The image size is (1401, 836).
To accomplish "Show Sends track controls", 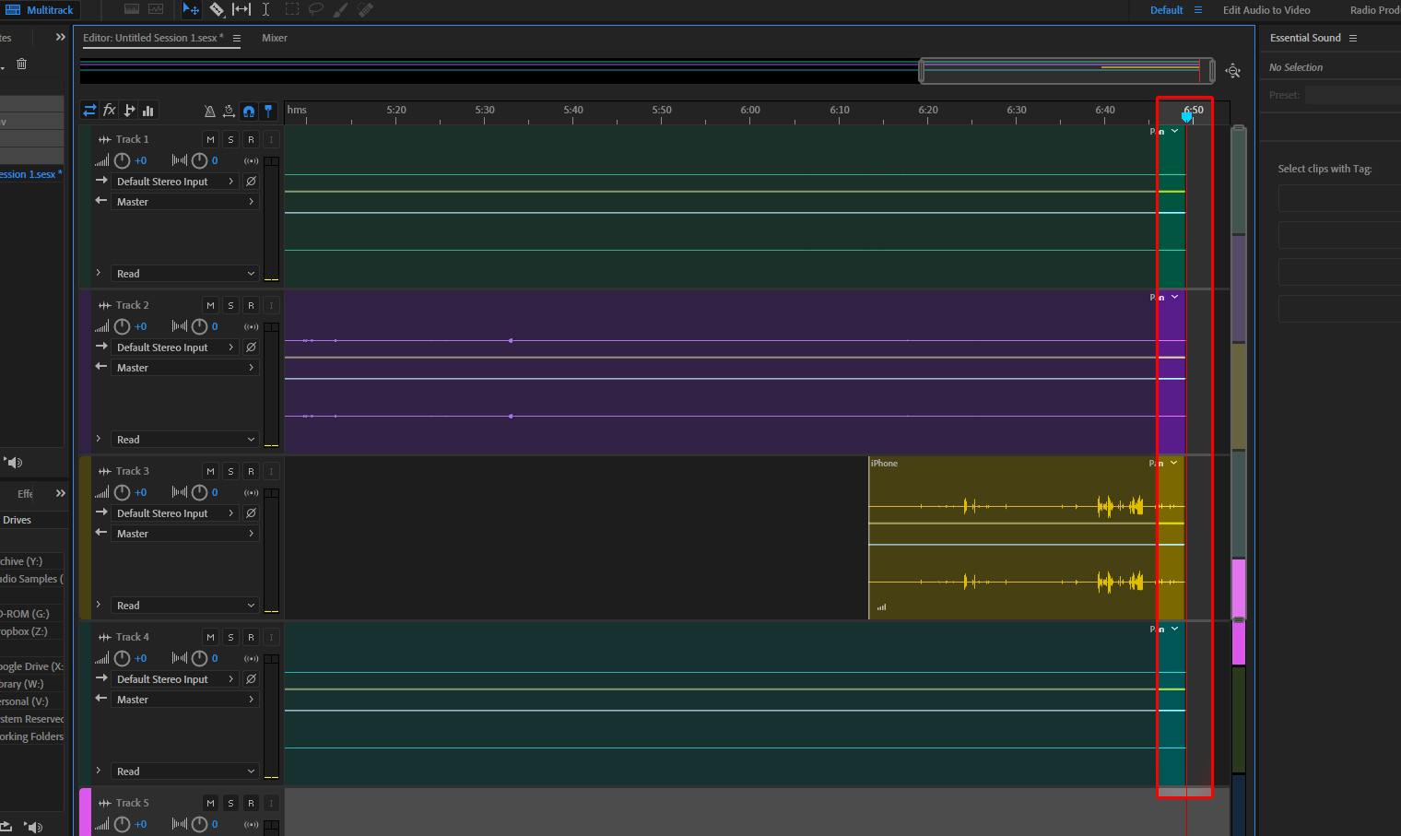I will 129,111.
